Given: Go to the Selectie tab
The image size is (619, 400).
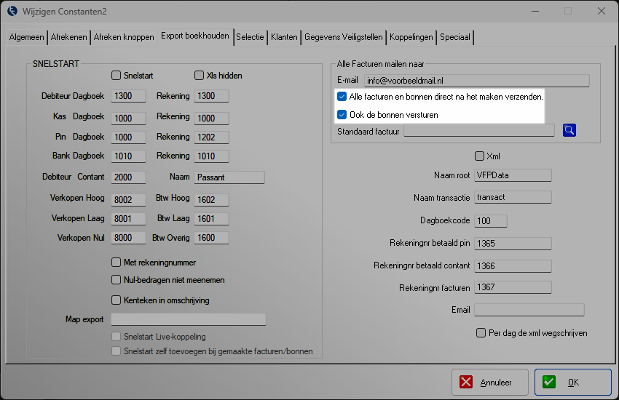Looking at the screenshot, I should pyautogui.click(x=250, y=37).
